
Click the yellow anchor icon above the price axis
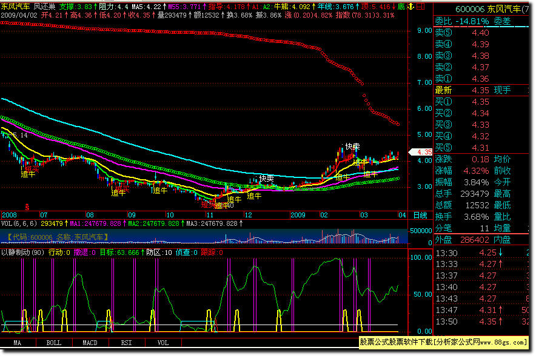pyautogui.click(x=411, y=6)
